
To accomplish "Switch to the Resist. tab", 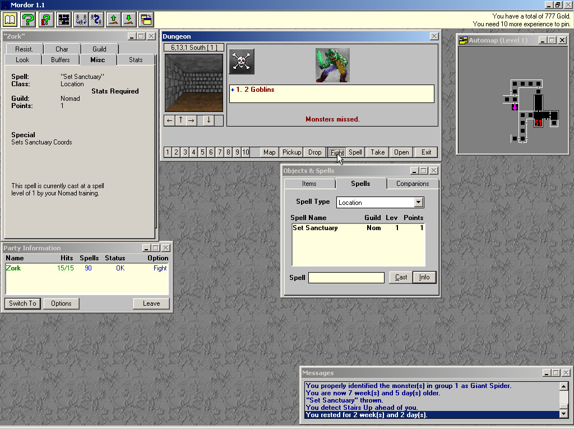I will pos(24,49).
